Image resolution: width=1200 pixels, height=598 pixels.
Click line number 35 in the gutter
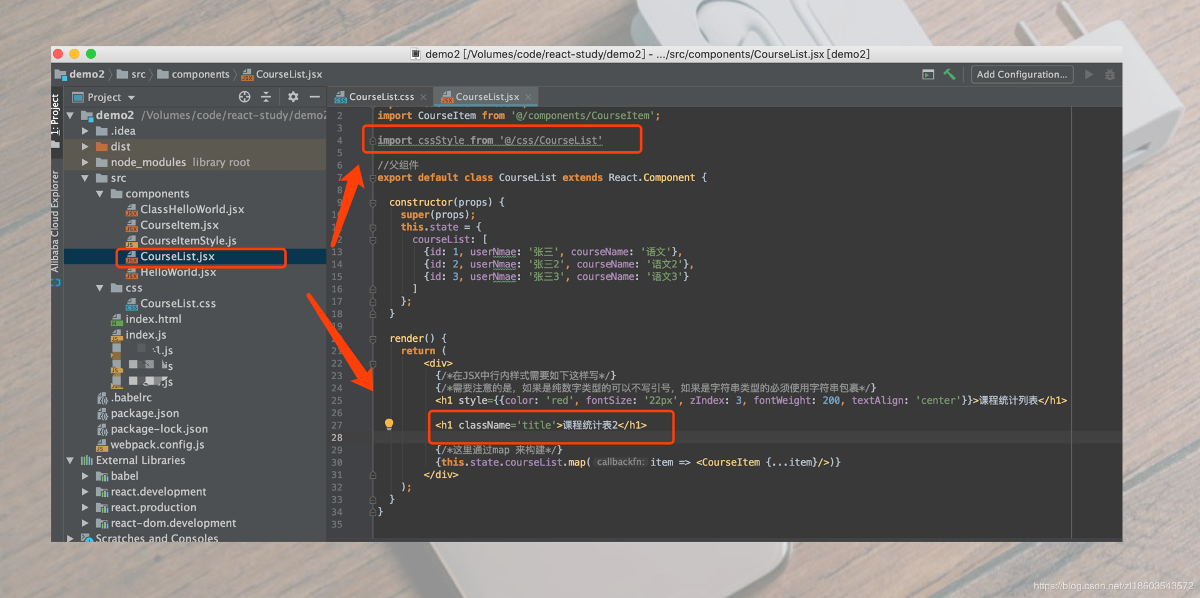click(x=337, y=524)
